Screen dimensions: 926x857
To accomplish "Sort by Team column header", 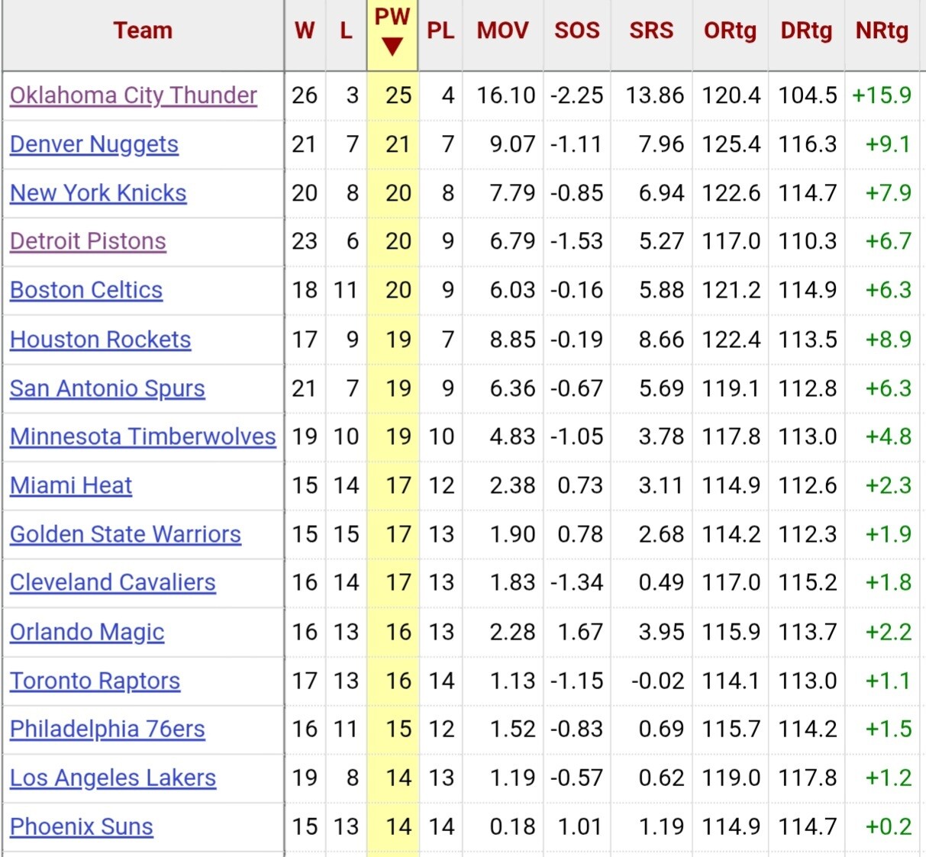I will coord(143,31).
